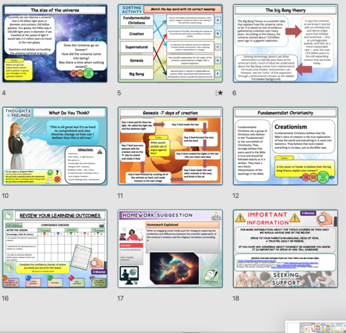Click the transition star icon beside slide 5
Image resolution: width=346 pixels, height=333 pixels.
click(x=219, y=93)
